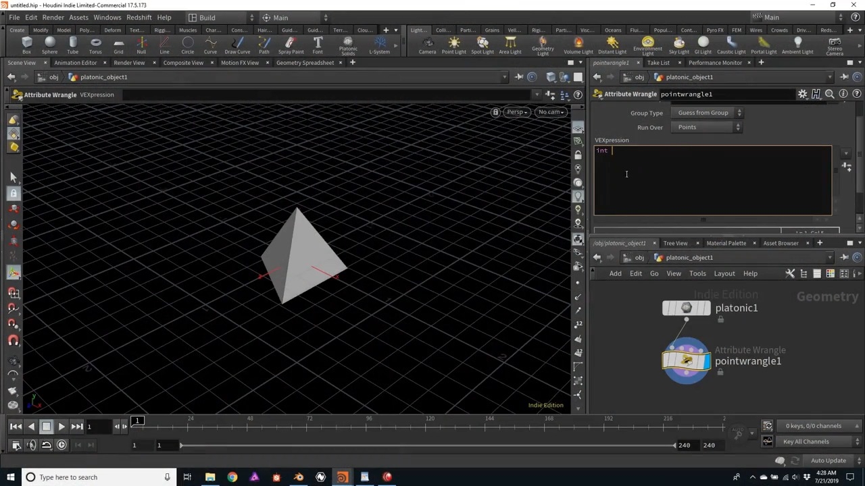This screenshot has height=486, width=865.
Task: Add a Portal Light from the shelf
Action: point(764,45)
